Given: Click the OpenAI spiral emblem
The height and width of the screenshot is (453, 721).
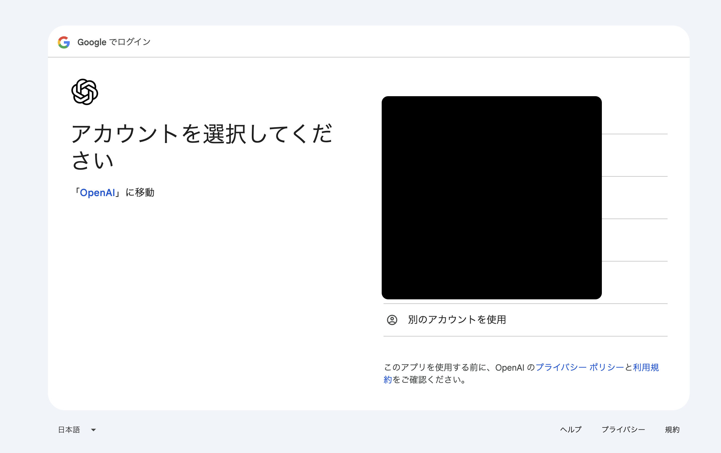Looking at the screenshot, I should pyautogui.click(x=84, y=91).
